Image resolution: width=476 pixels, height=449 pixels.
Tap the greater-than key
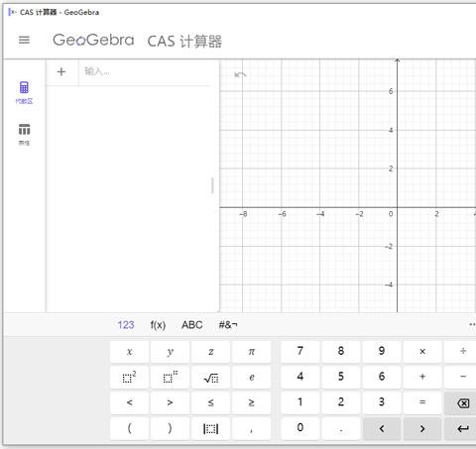coord(170,402)
